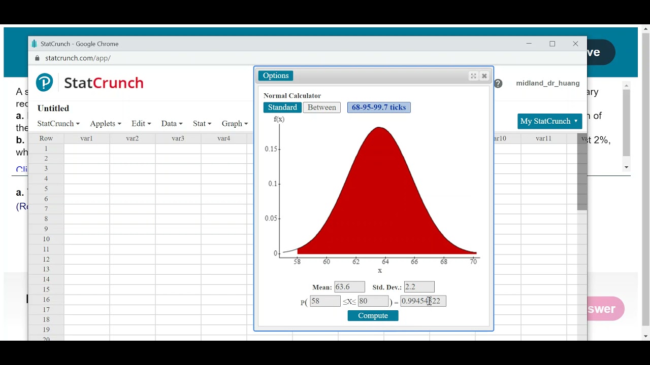Select the var3 column header
Viewport: 650px width, 365px height.
coord(178,138)
